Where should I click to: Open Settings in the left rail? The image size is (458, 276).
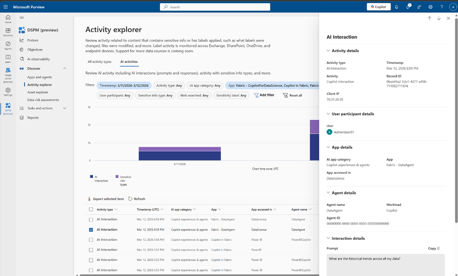[8, 92]
